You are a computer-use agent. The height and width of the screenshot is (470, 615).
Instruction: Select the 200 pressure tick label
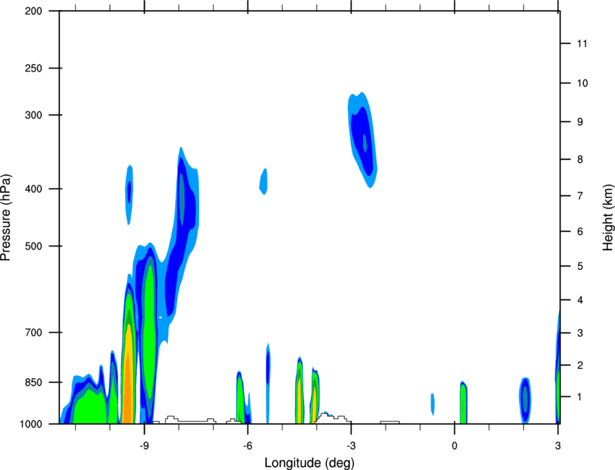point(33,11)
